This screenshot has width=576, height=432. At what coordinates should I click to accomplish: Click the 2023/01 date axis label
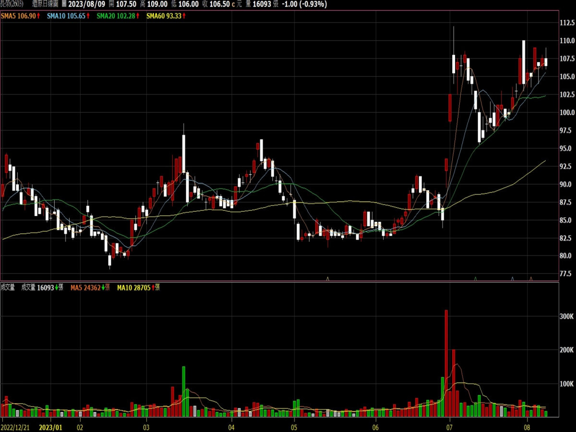point(51,427)
